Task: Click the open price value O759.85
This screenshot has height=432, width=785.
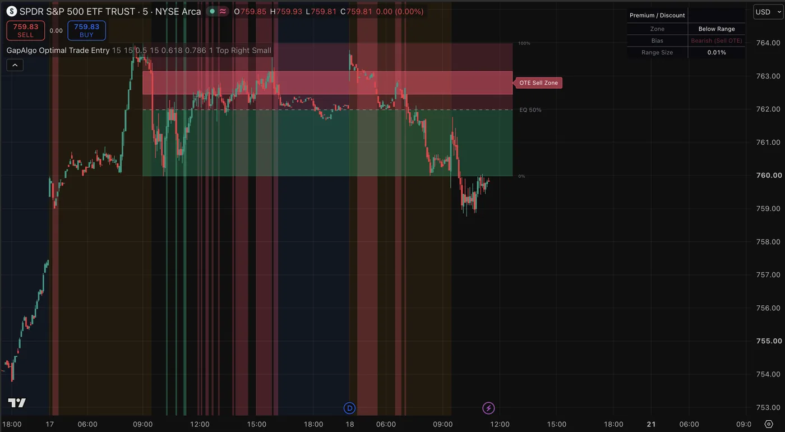Action: [250, 11]
